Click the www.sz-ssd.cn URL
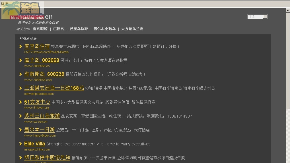 click(x=36, y=122)
